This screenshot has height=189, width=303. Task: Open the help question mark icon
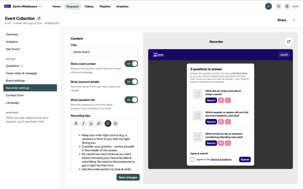[x=287, y=6]
